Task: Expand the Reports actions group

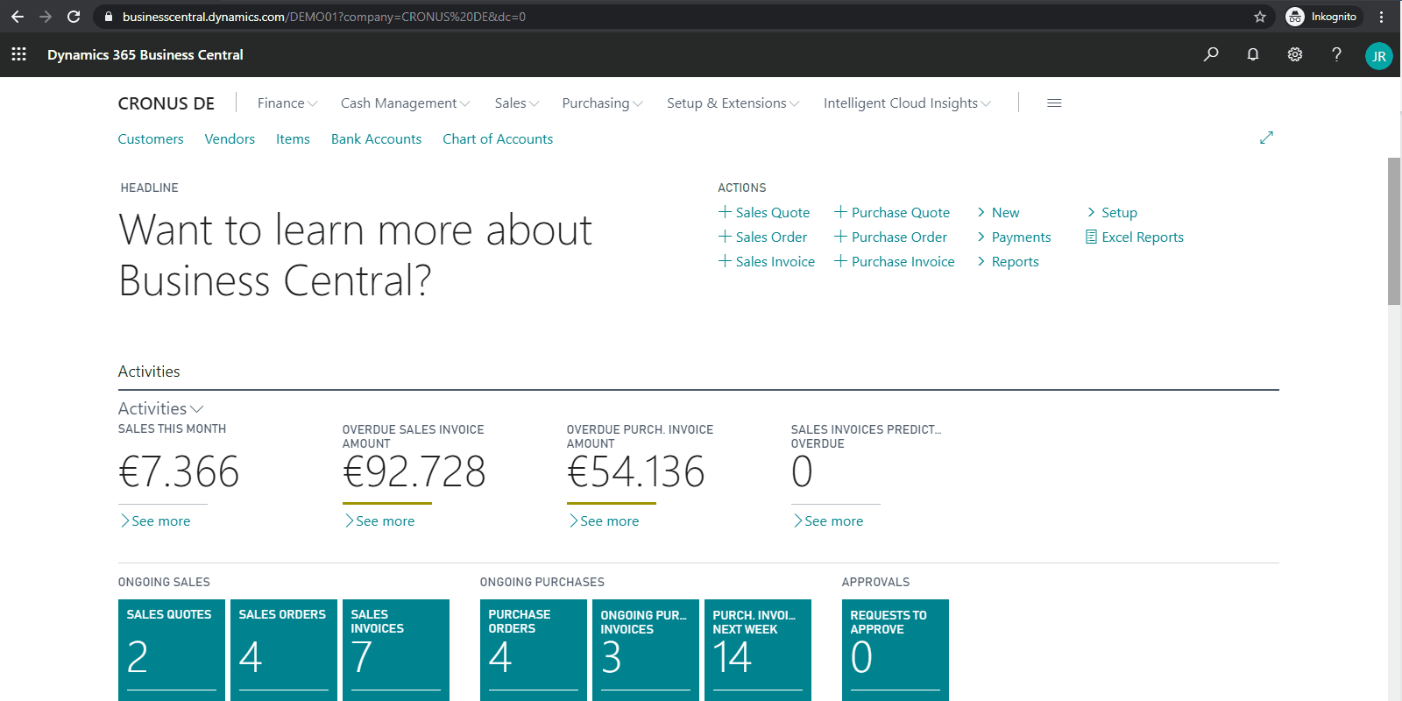Action: click(1008, 261)
